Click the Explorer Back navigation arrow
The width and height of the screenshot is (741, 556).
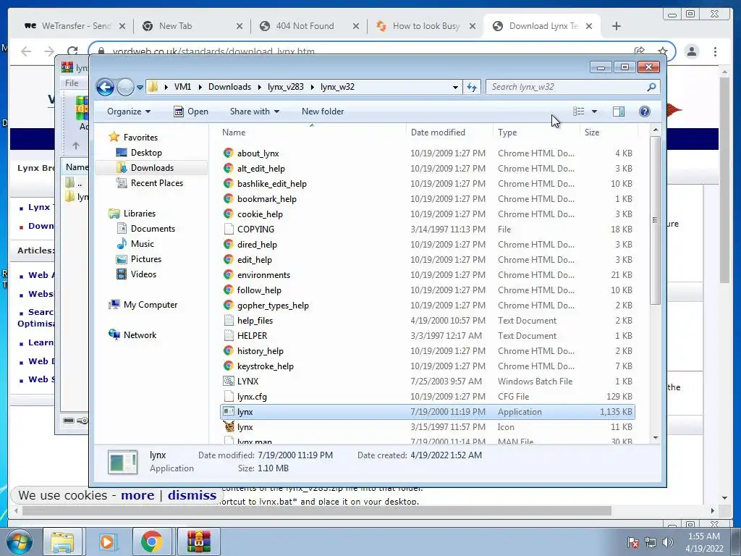click(x=105, y=87)
